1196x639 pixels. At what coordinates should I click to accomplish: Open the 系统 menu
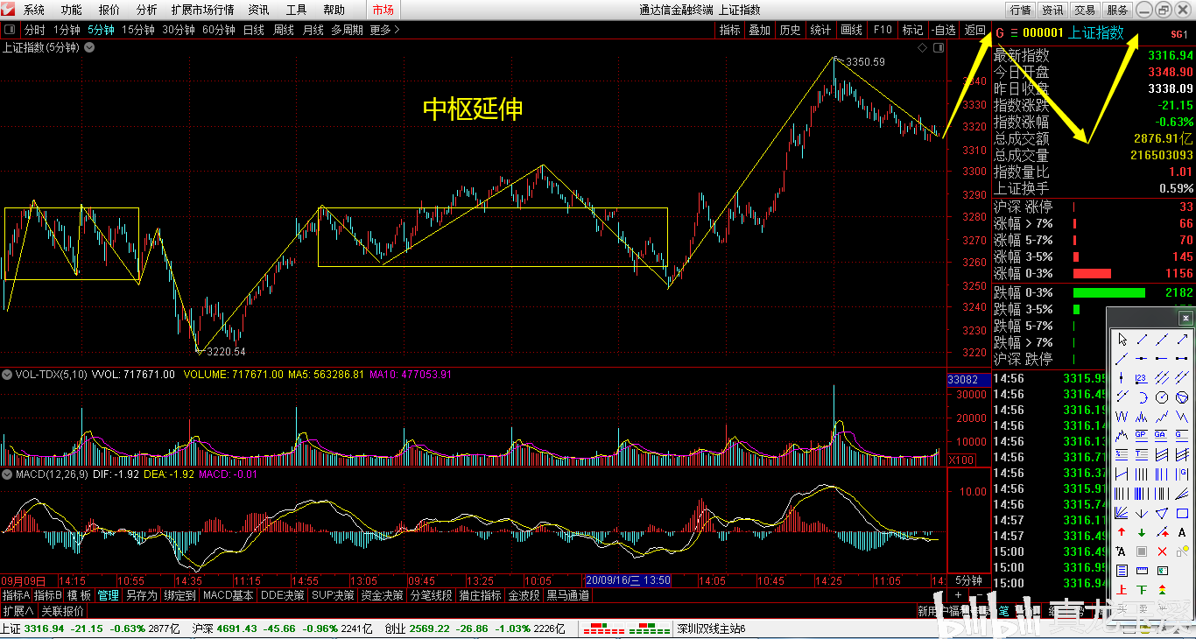[x=34, y=10]
